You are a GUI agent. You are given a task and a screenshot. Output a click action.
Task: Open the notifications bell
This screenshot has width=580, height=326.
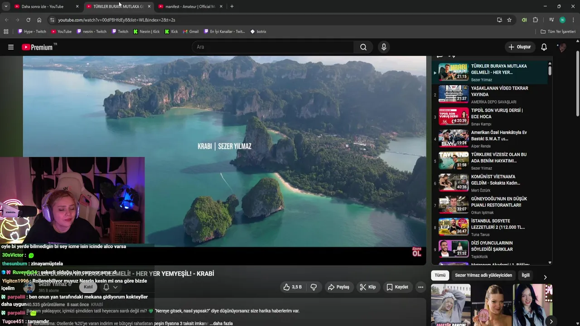[x=544, y=47]
